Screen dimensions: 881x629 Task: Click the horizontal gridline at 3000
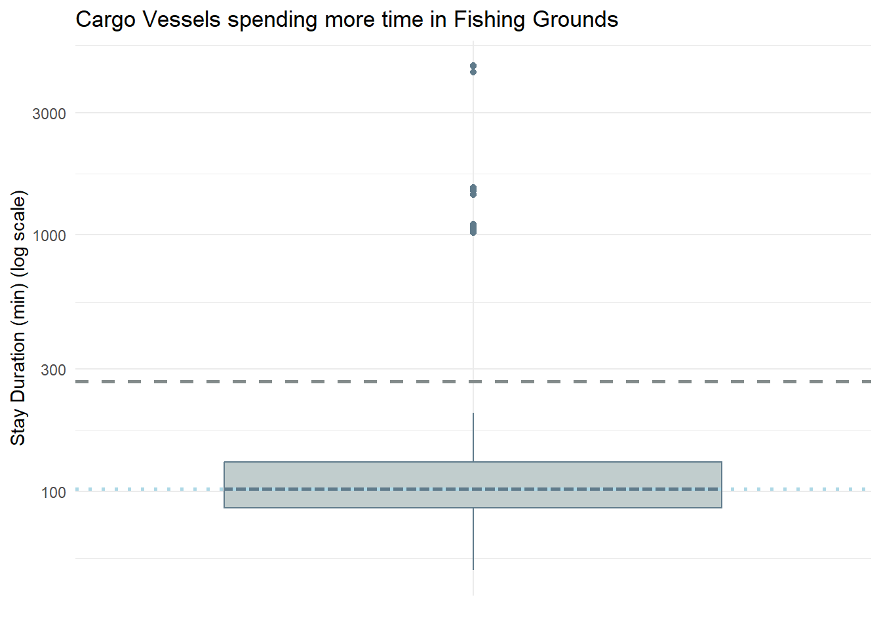pos(262,113)
